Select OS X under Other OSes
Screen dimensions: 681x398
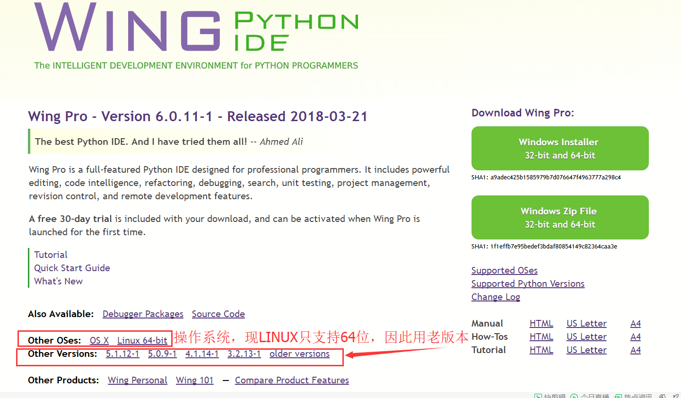pos(99,340)
